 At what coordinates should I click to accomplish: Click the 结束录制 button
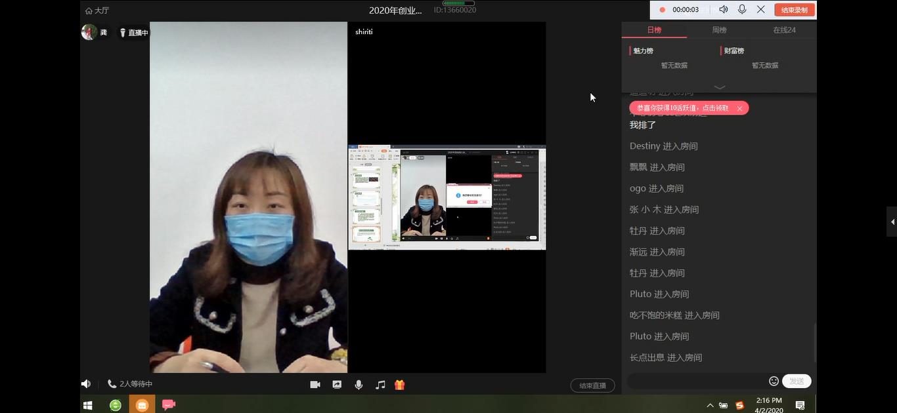(x=794, y=10)
